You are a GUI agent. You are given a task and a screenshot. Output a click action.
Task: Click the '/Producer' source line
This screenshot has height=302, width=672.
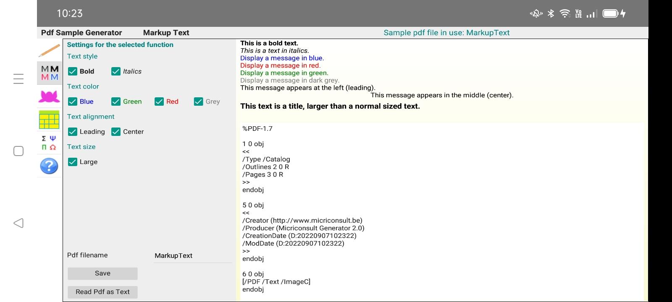pyautogui.click(x=304, y=228)
